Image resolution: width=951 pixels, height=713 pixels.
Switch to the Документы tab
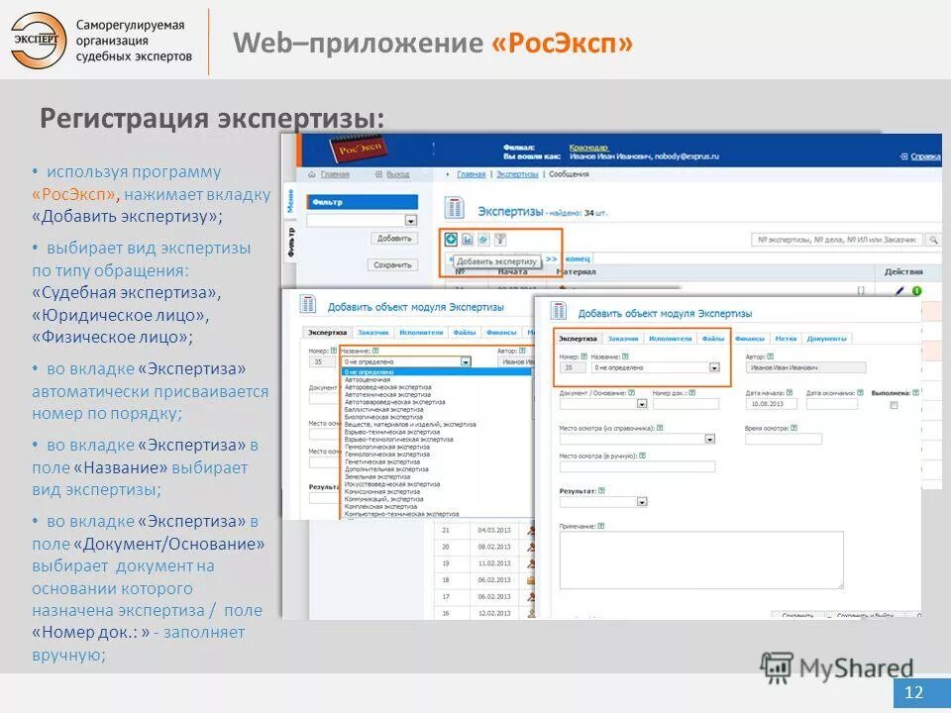click(x=825, y=338)
